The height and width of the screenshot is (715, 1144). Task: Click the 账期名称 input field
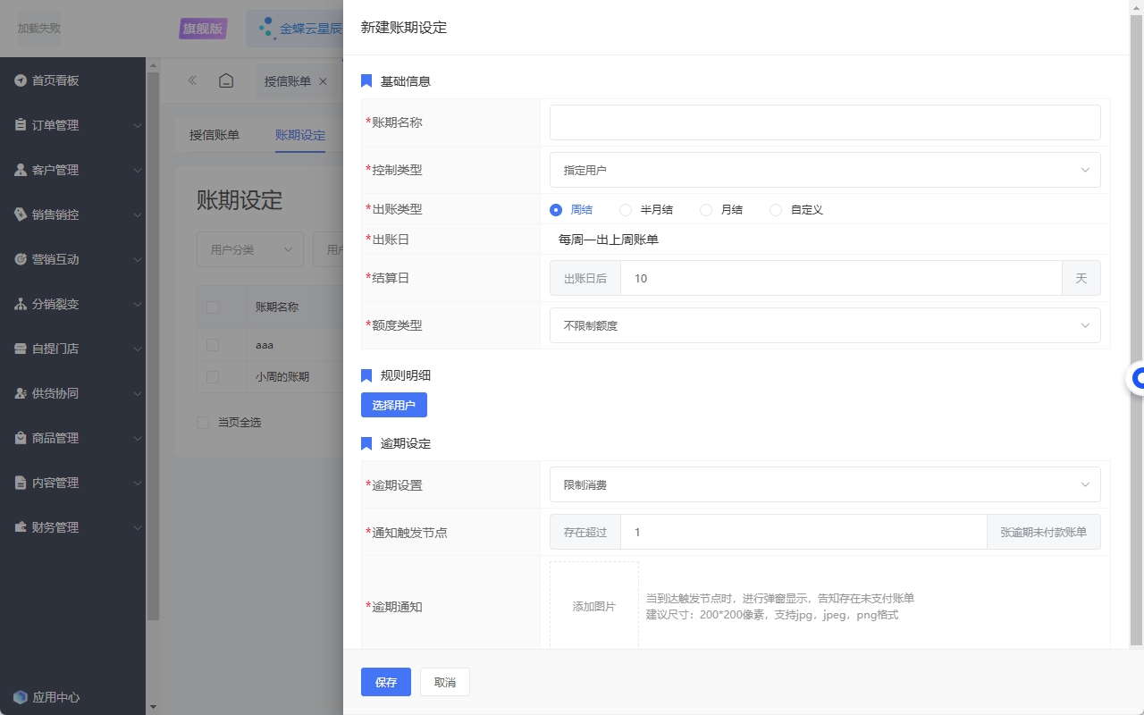(x=825, y=122)
